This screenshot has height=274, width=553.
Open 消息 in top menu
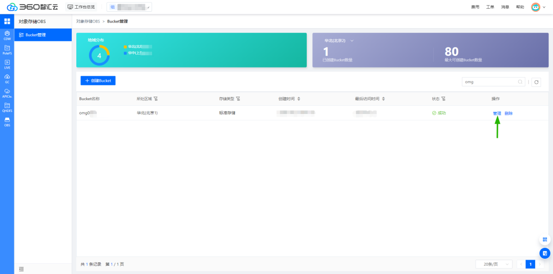point(505,7)
